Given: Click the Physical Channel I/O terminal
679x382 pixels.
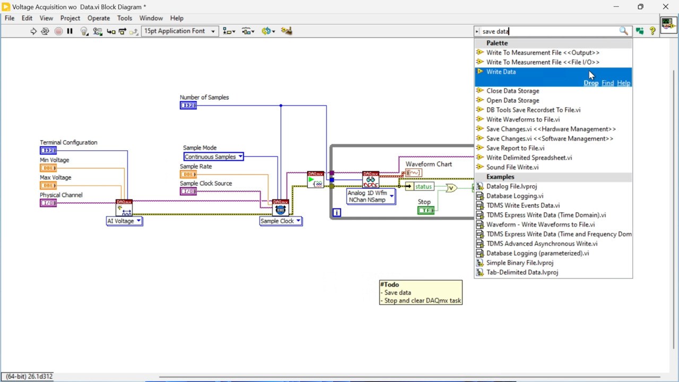Looking at the screenshot, I should (48, 203).
